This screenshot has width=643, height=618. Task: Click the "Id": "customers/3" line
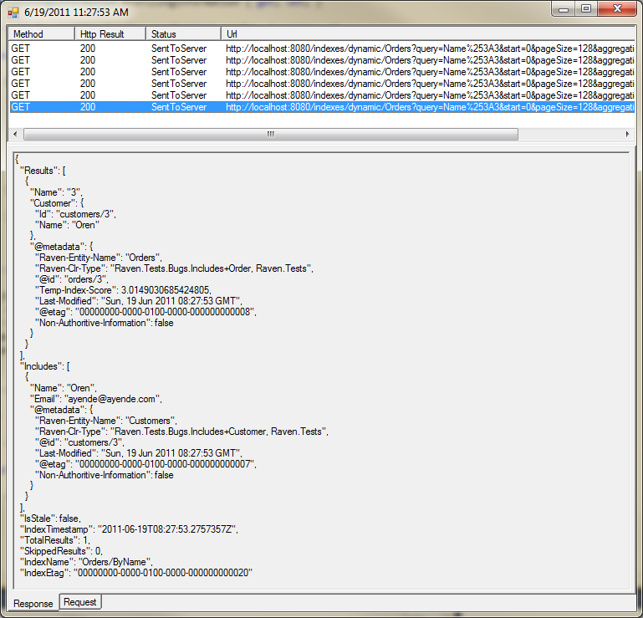tap(75, 214)
